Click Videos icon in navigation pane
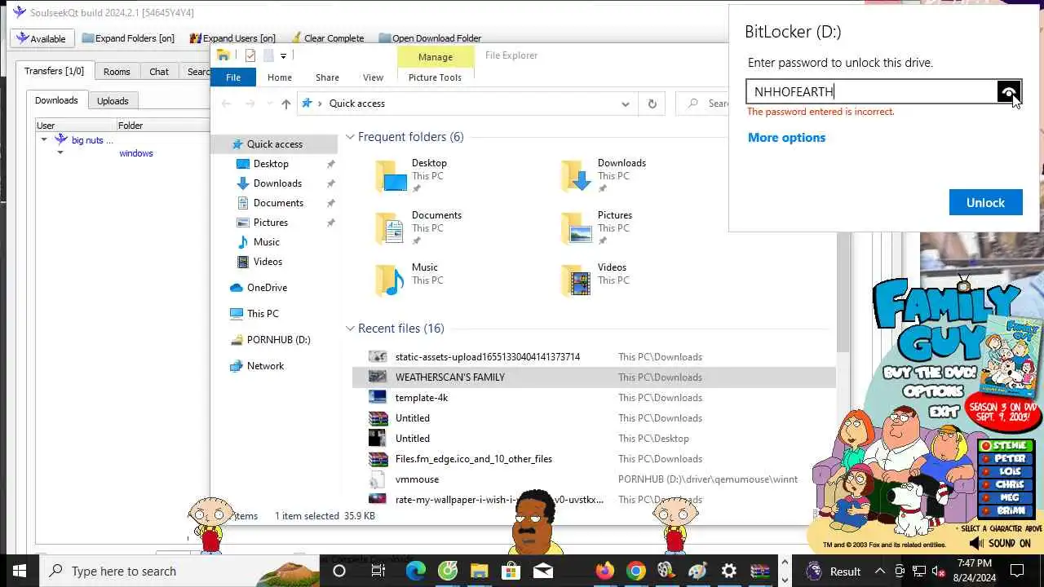The width and height of the screenshot is (1044, 587). [x=243, y=262]
